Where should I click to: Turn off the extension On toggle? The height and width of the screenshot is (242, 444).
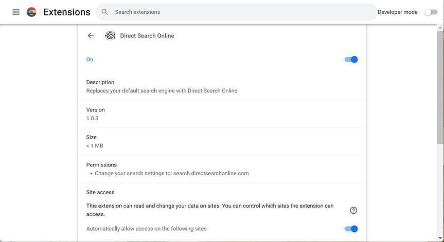351,60
